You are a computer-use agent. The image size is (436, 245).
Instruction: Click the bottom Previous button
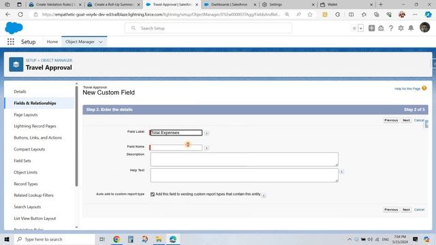point(391,210)
